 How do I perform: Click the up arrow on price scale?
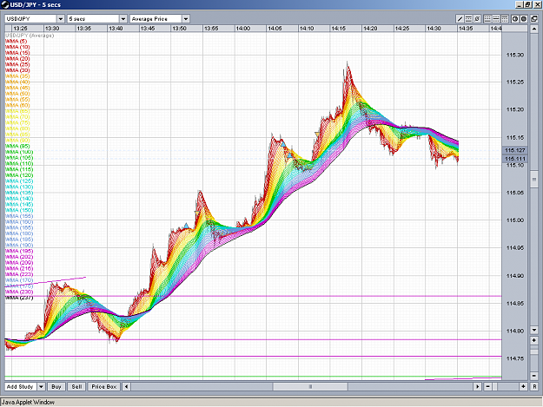coord(534,29)
